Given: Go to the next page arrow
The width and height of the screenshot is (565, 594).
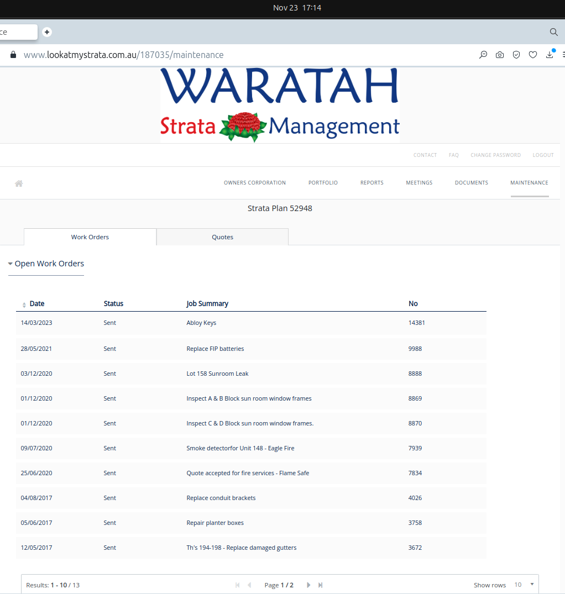Looking at the screenshot, I should (x=308, y=585).
